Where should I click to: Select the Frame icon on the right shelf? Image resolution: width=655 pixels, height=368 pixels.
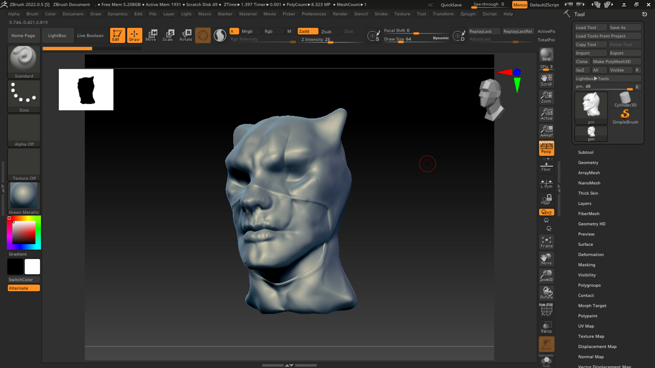pyautogui.click(x=546, y=241)
